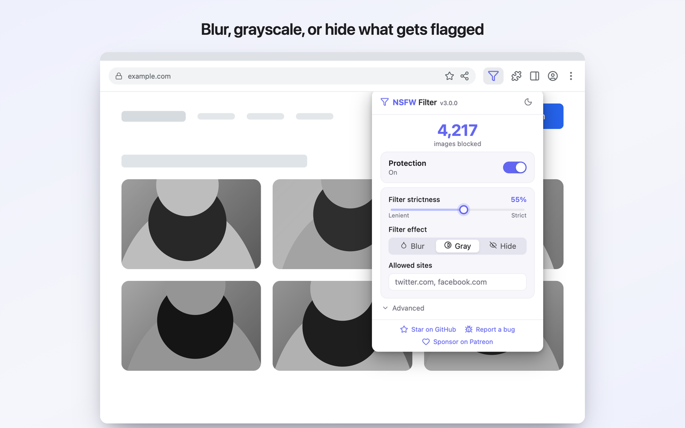Image resolution: width=685 pixels, height=428 pixels.
Task: Select the Blur filter effect
Action: pyautogui.click(x=412, y=246)
